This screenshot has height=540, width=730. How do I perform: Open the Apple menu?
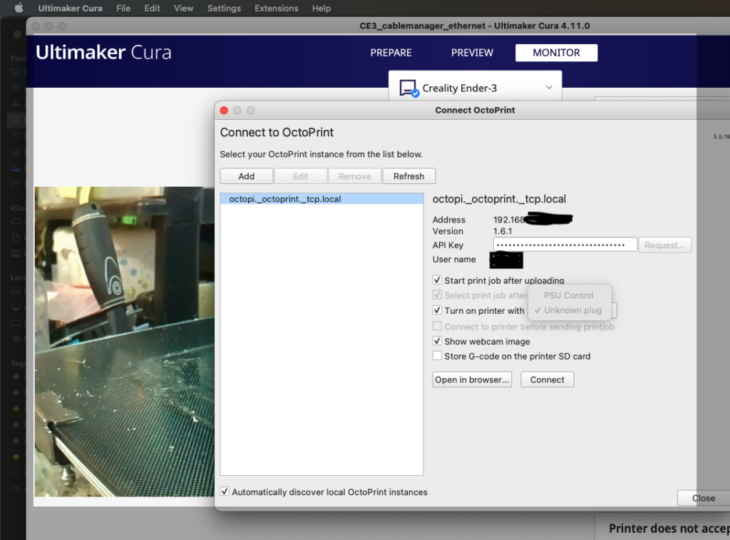18,8
